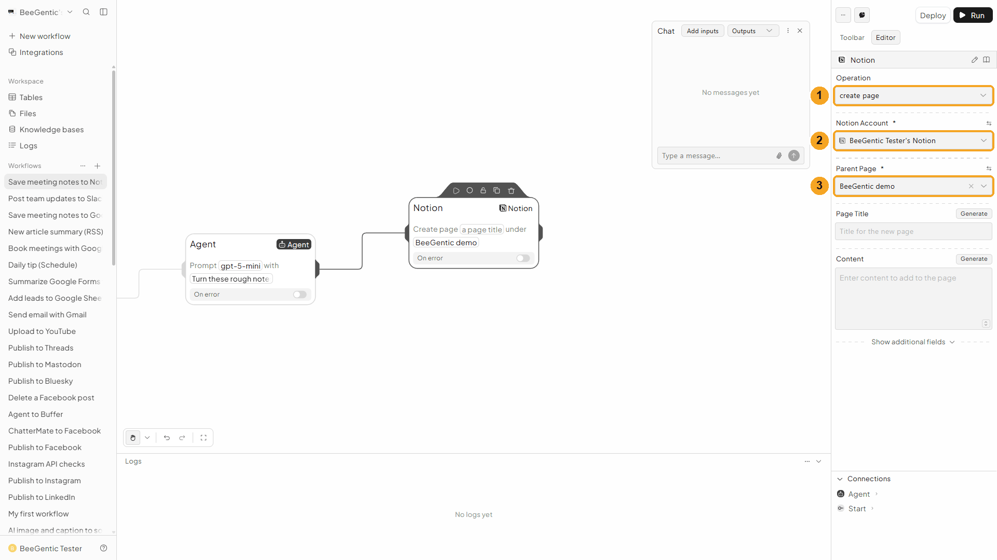Open the Parent Page BeeGentic demo dropdown
This screenshot has width=997, height=560.
pos(913,186)
